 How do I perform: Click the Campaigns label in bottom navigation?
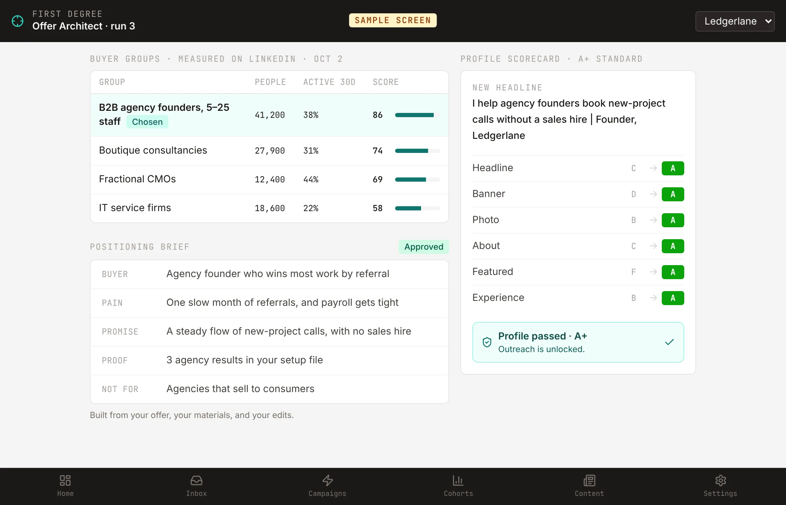point(327,493)
